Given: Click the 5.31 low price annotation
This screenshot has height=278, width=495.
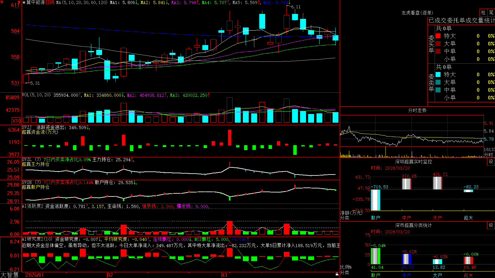Looking at the screenshot, I should [35, 83].
